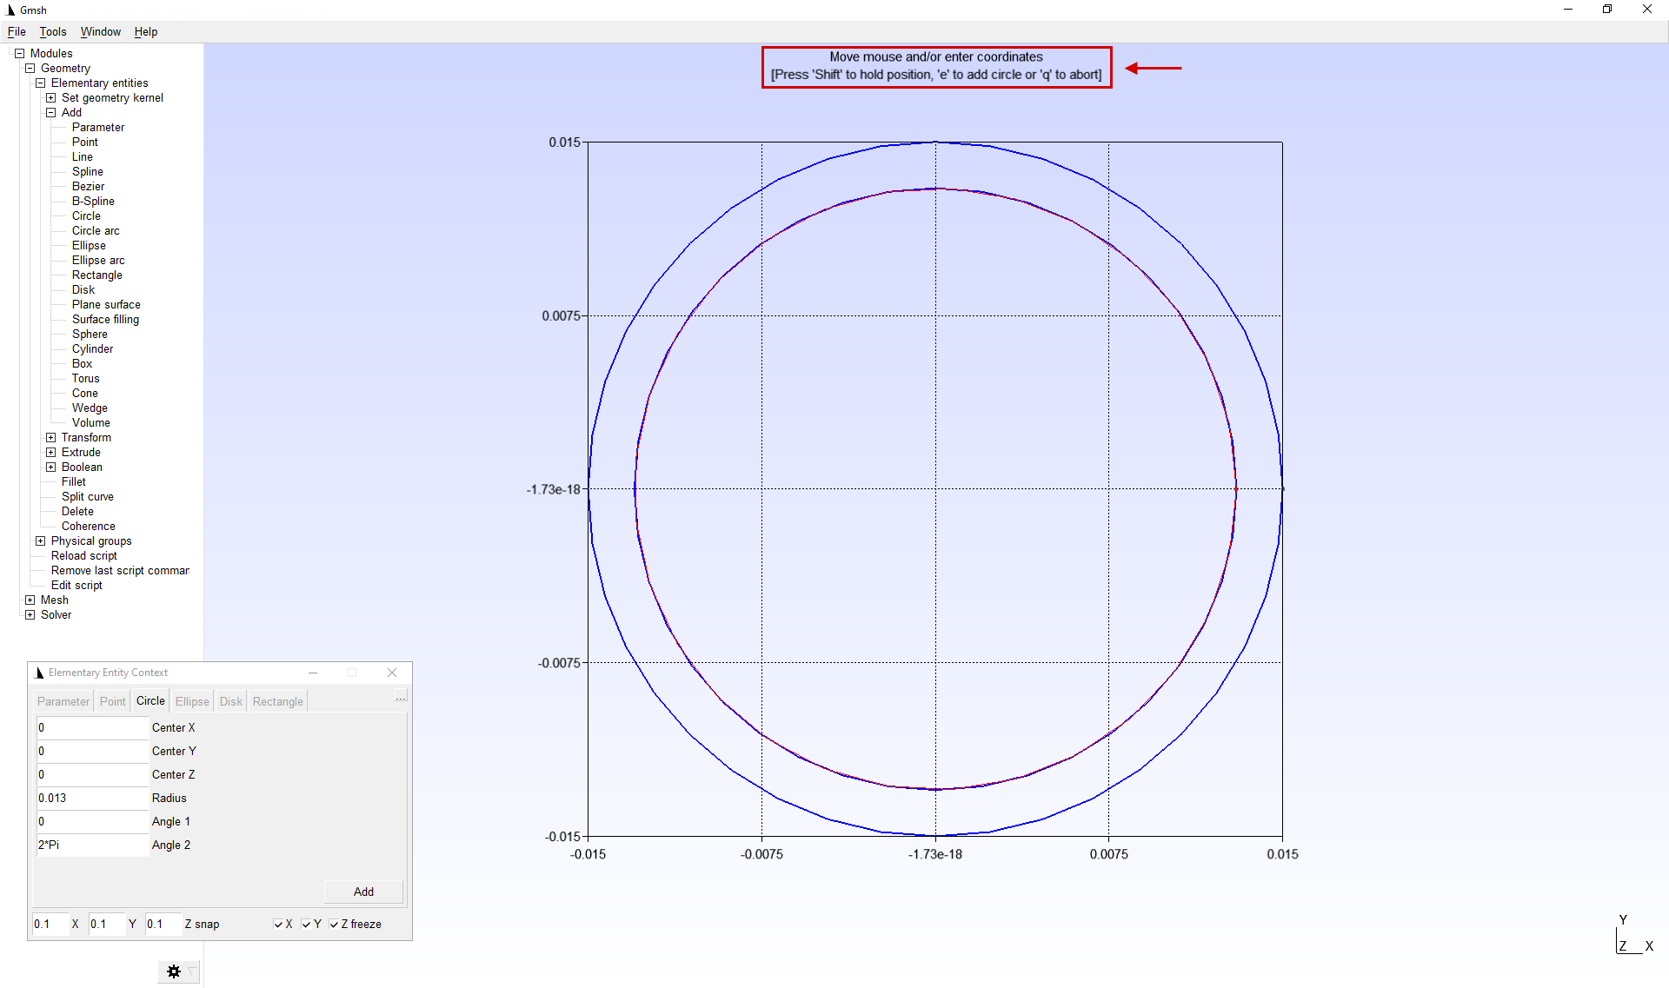Switch to the Ellipse tab
Viewport: 1669px width, 988px height.
(192, 702)
